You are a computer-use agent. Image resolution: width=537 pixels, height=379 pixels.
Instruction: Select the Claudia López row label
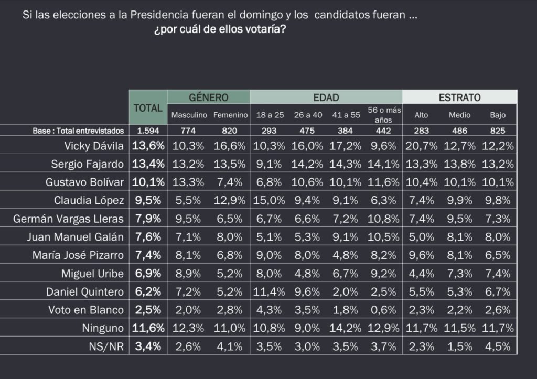click(89, 200)
